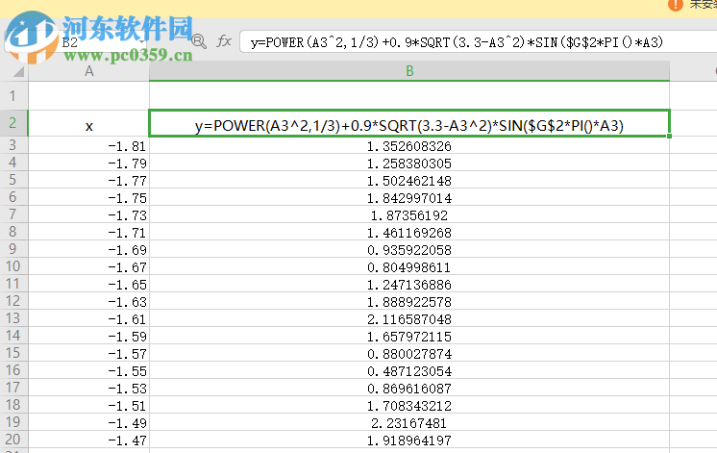717x453 pixels.
Task: Click the orange warning icon at top right
Action: tap(675, 5)
